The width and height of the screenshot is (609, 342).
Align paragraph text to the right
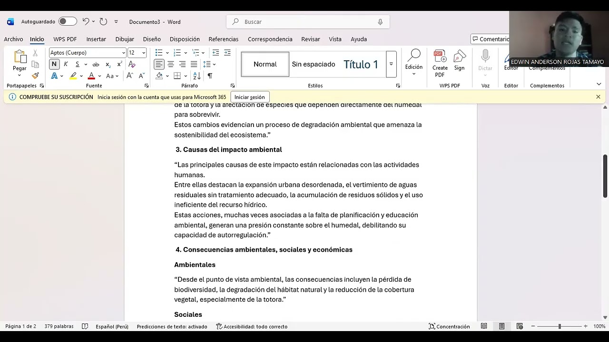(x=183, y=64)
